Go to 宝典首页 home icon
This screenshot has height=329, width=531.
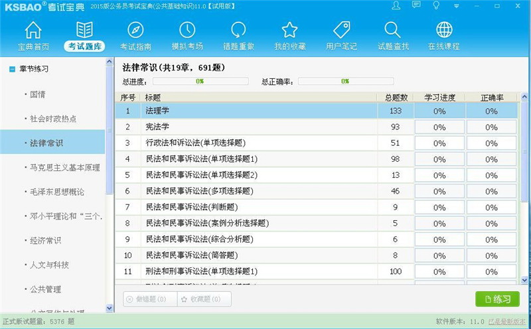point(33,36)
